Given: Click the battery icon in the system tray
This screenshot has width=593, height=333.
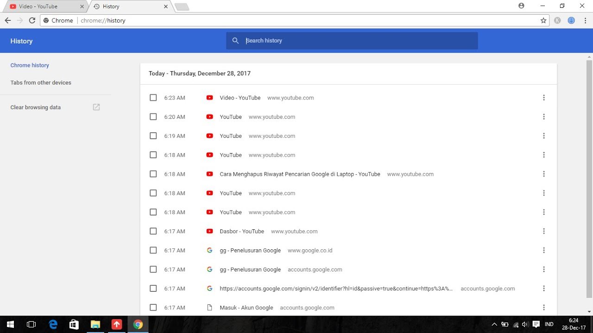Looking at the screenshot, I should (505, 324).
